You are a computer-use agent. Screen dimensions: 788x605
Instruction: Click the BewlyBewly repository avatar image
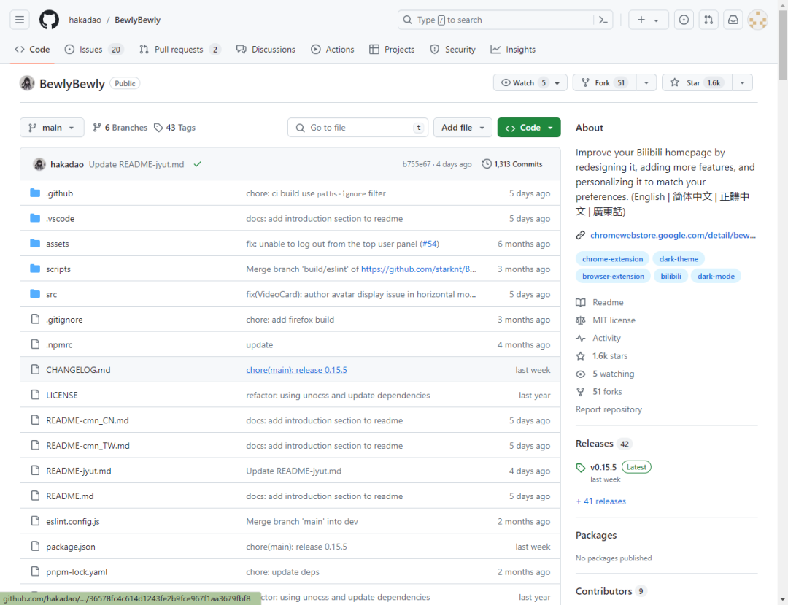coord(27,83)
